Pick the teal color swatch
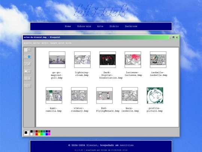The width and height of the screenshot is (202, 152). pos(44,131)
